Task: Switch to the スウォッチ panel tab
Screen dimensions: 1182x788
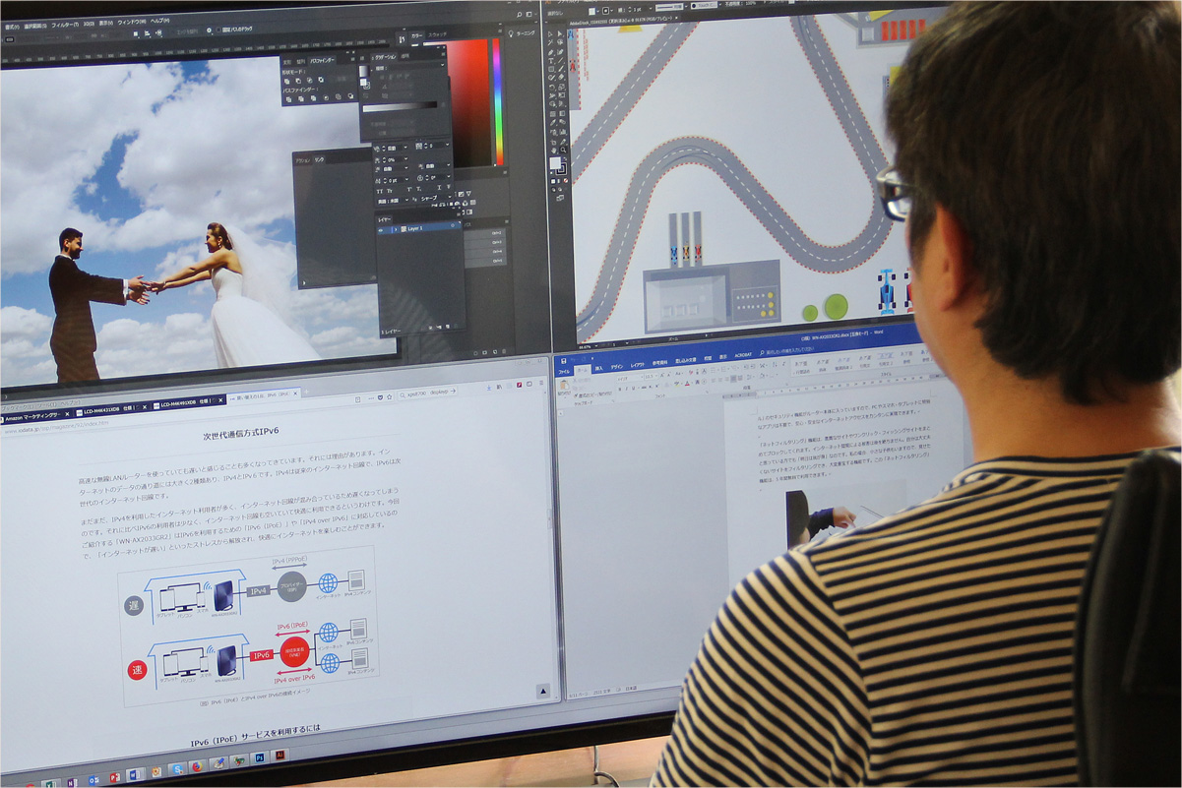Action: point(438,34)
